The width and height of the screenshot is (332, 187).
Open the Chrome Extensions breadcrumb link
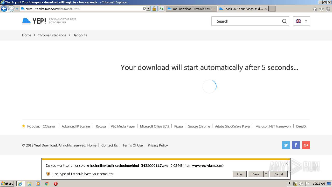pos(52,35)
